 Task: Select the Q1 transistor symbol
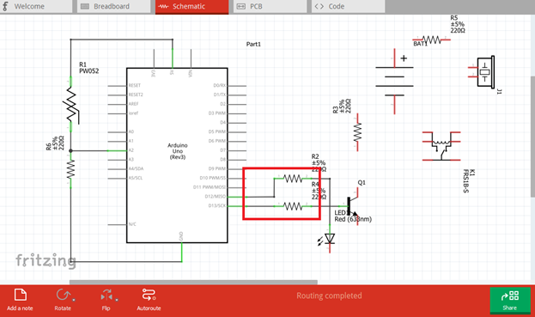[x=352, y=206]
